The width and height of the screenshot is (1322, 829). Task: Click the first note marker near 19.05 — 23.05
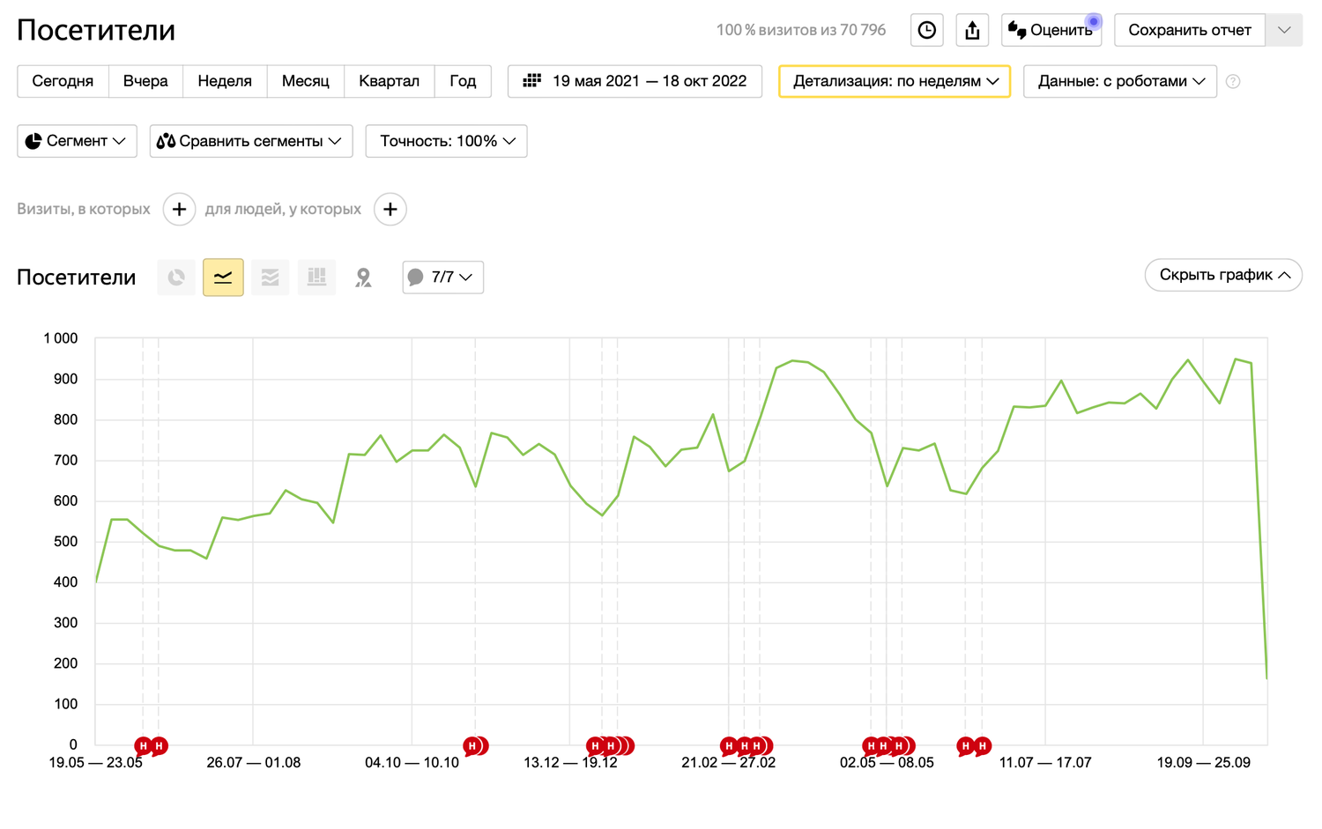pyautogui.click(x=143, y=746)
